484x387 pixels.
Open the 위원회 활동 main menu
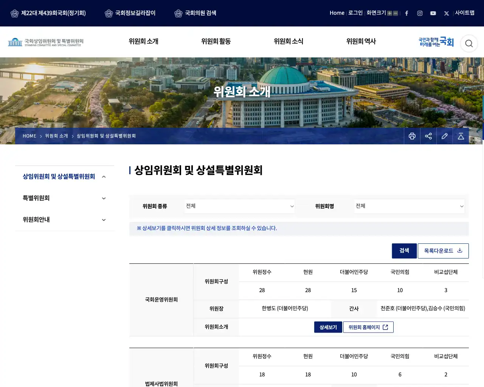coord(216,42)
